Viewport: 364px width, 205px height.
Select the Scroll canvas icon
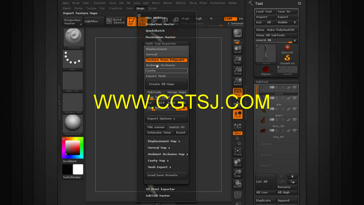click(x=238, y=49)
